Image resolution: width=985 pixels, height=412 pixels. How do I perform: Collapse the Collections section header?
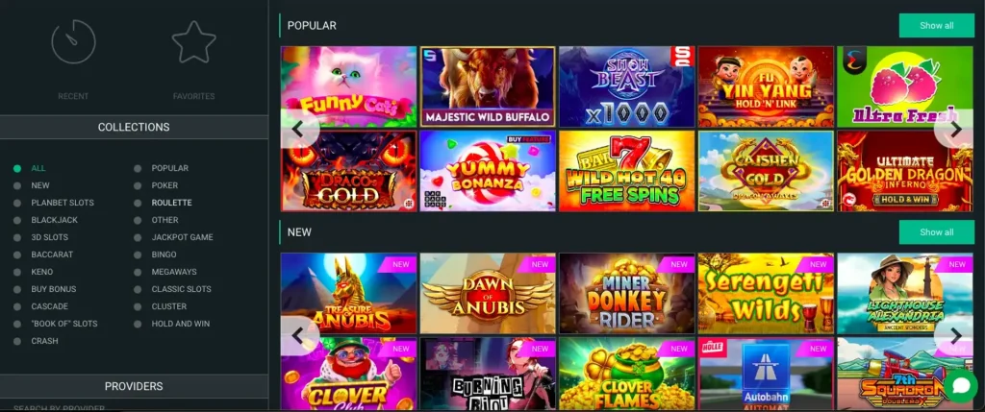pyautogui.click(x=134, y=128)
